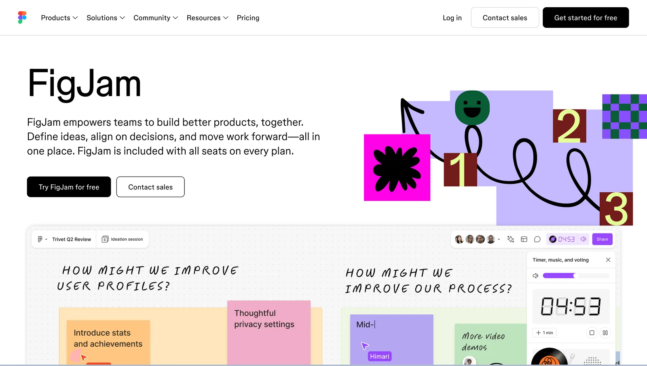This screenshot has width=647, height=366.
Task: Click Contact sales below the FigJam description
Action: pyautogui.click(x=150, y=187)
